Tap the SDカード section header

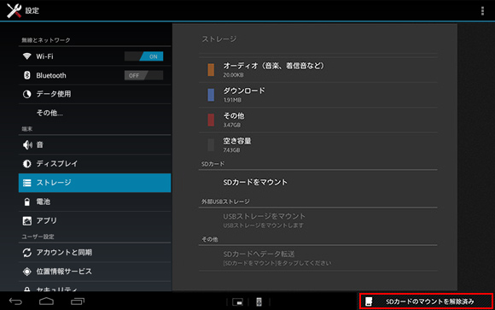[x=213, y=164]
